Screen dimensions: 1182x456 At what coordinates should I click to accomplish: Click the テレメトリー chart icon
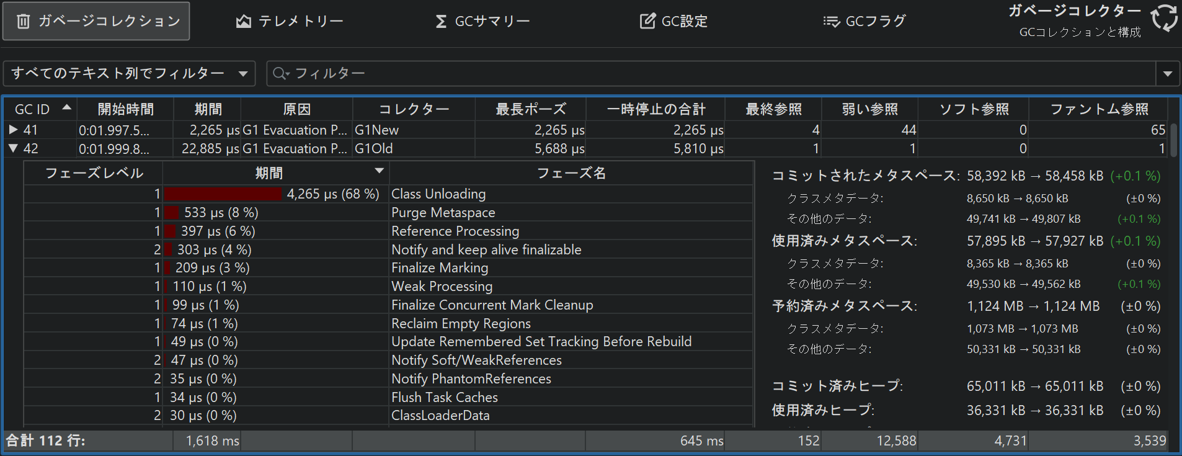[244, 22]
